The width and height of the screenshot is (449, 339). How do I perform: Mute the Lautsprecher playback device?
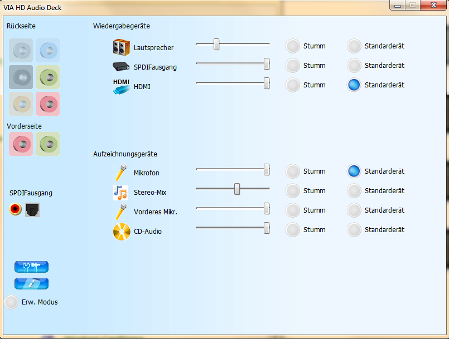click(293, 46)
